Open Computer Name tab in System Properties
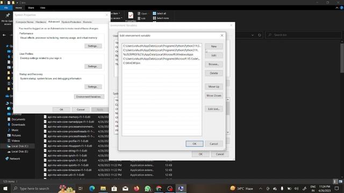 pyautogui.click(x=25, y=22)
